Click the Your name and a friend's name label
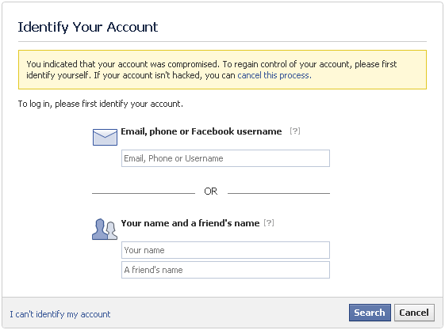 (x=190, y=223)
